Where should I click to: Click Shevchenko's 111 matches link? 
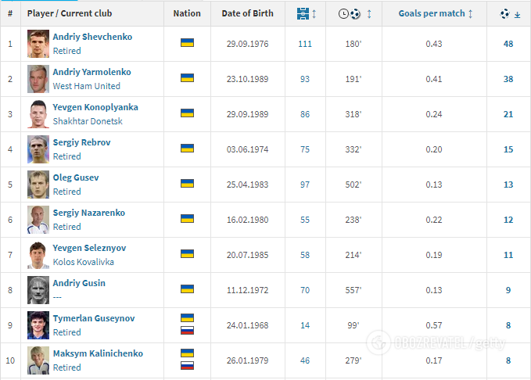tap(304, 44)
